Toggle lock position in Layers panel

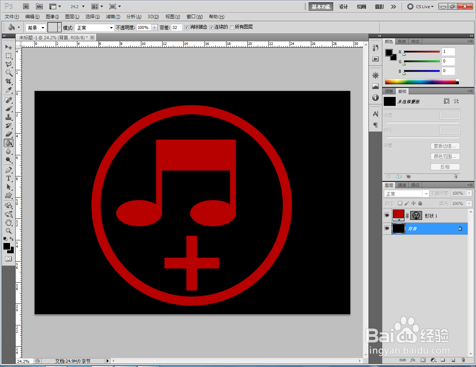tap(413, 203)
